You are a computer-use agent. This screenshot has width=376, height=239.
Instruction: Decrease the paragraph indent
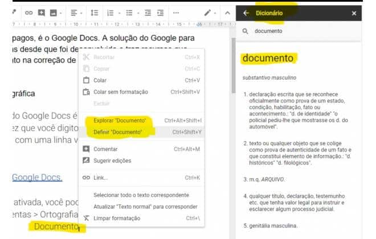(148, 13)
